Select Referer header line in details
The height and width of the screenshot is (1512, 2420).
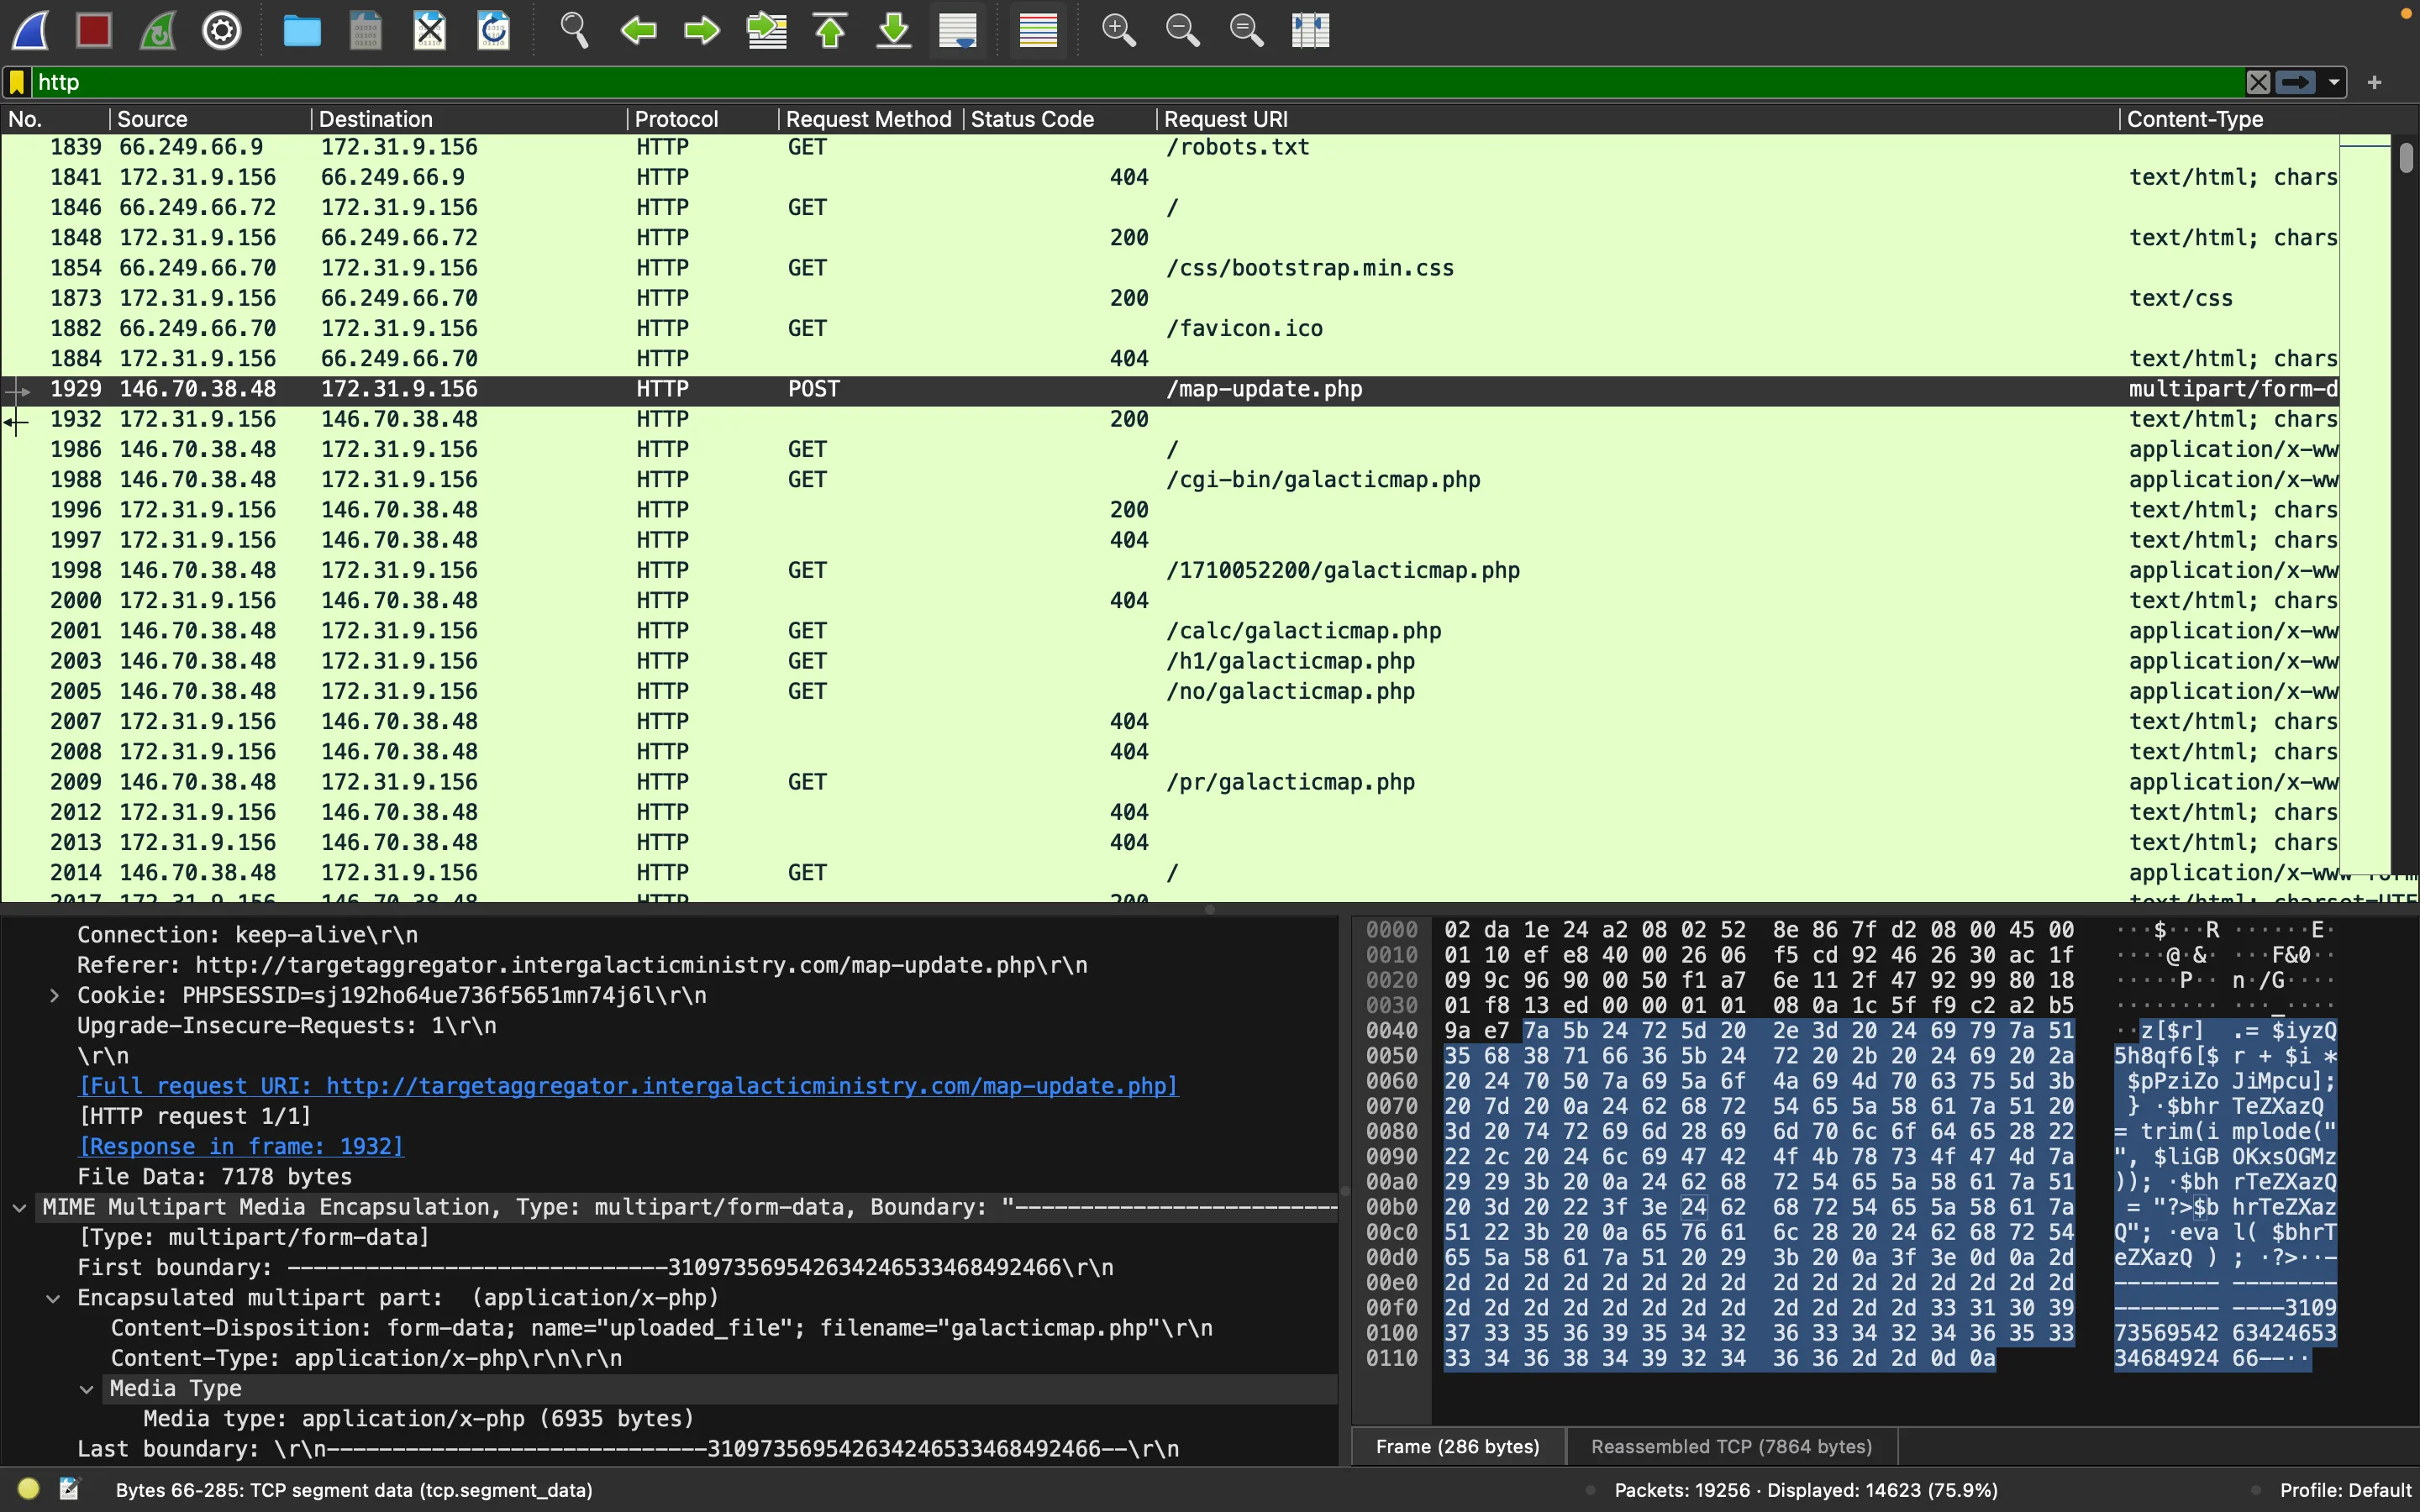pos(582,966)
